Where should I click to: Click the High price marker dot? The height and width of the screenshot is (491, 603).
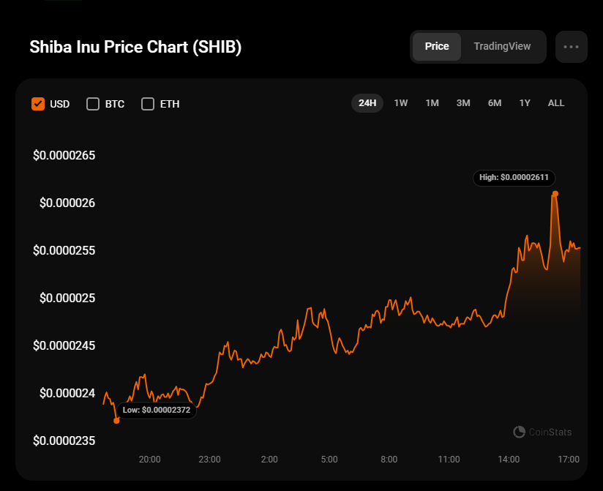(x=555, y=194)
